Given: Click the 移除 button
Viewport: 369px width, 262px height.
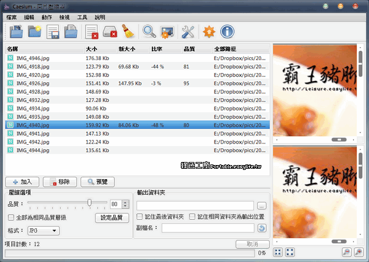Looking at the screenshot, I should click(x=60, y=182).
